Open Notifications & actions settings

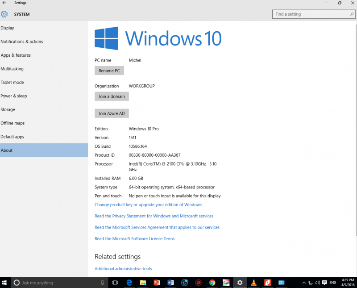coord(22,42)
